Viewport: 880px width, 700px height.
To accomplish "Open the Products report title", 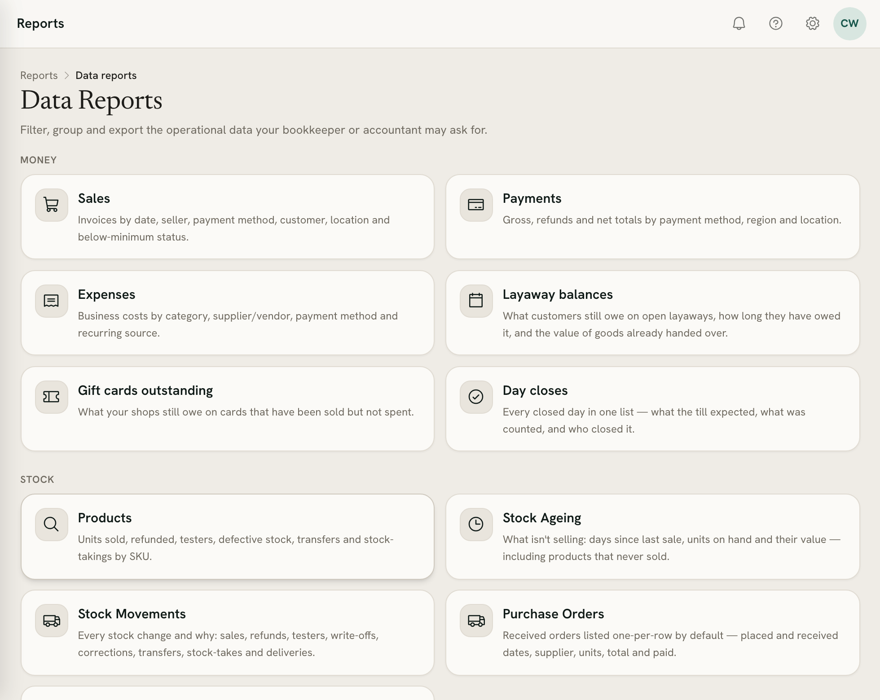I will pos(105,518).
